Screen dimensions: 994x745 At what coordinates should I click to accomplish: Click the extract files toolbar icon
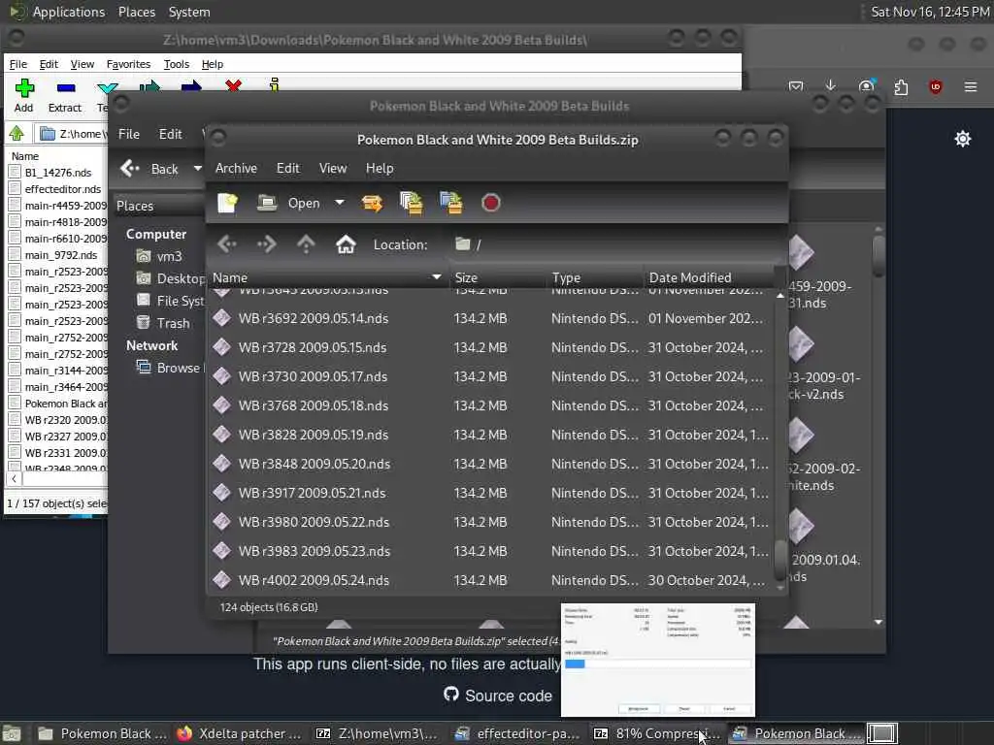372,204
